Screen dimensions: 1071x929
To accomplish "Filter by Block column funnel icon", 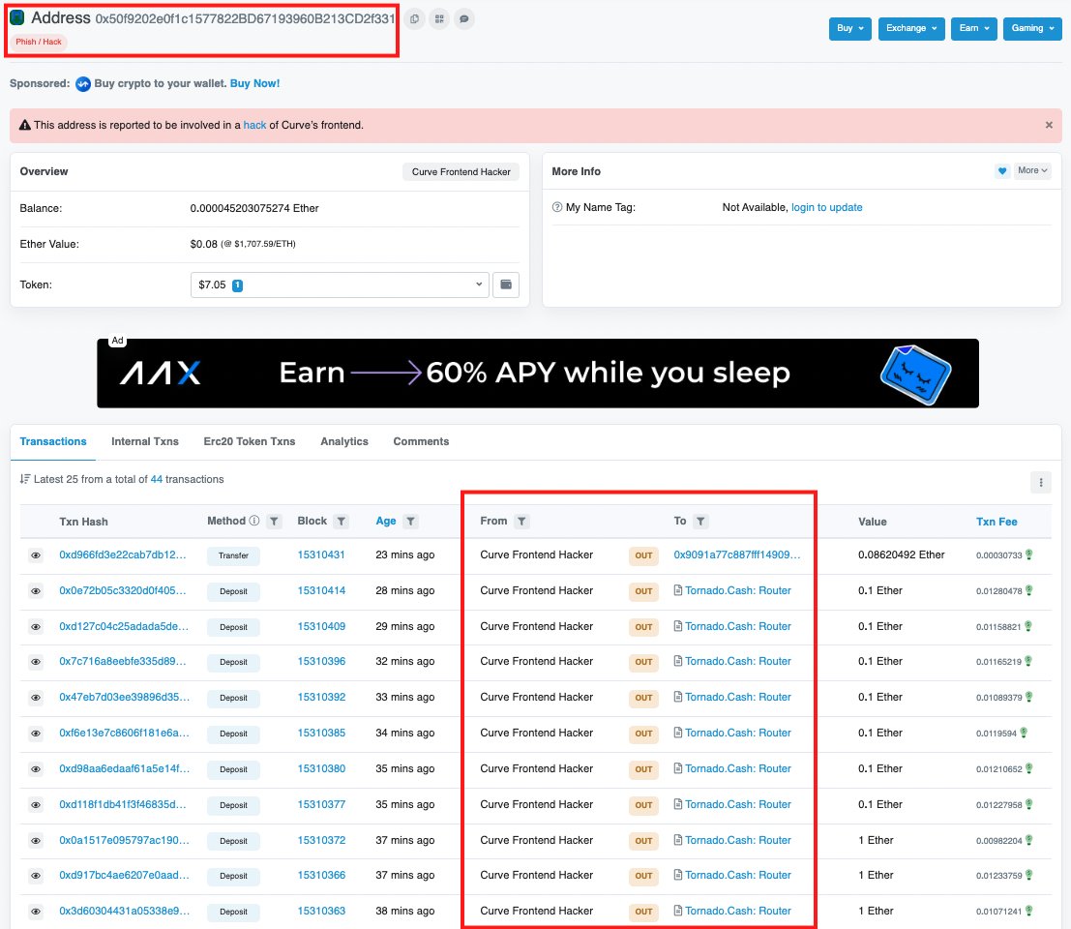I will [x=341, y=522].
